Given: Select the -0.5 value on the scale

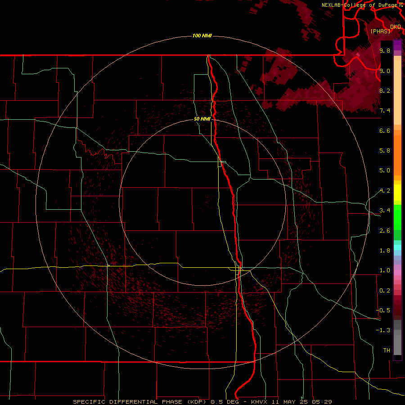Looking at the screenshot, I should pyautogui.click(x=383, y=310).
